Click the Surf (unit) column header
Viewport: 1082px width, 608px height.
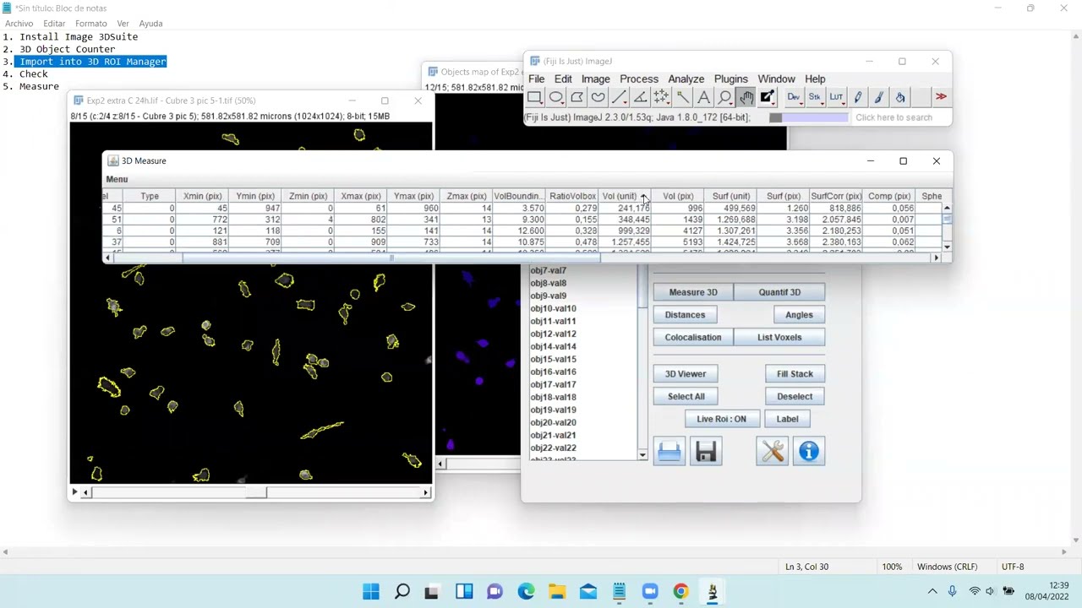click(730, 196)
